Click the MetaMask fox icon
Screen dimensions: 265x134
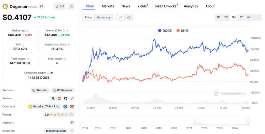coord(72,106)
